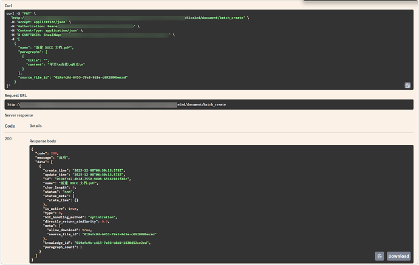Click the Server response heading

19,115
